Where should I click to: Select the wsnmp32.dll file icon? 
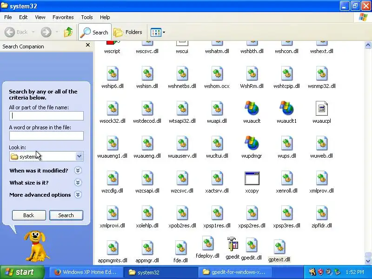tap(322, 73)
